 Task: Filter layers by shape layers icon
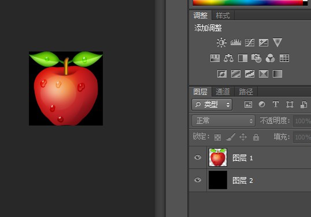pyautogui.click(x=290, y=104)
